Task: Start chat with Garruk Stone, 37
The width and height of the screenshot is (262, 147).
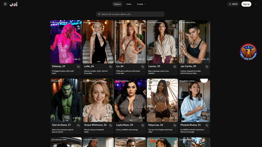Action: (x=78, y=125)
